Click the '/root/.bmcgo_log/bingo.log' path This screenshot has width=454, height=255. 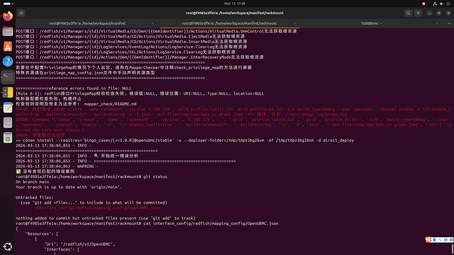coord(316,114)
